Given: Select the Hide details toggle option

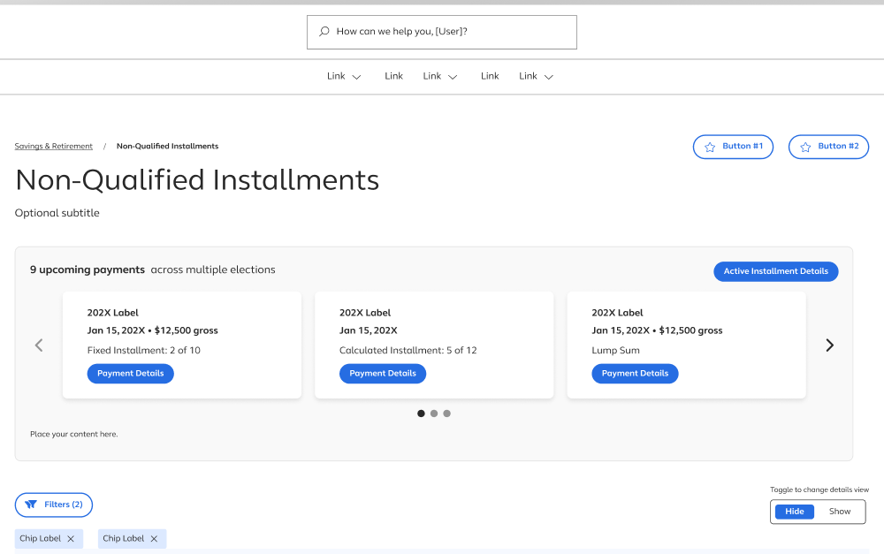Looking at the screenshot, I should 795,512.
